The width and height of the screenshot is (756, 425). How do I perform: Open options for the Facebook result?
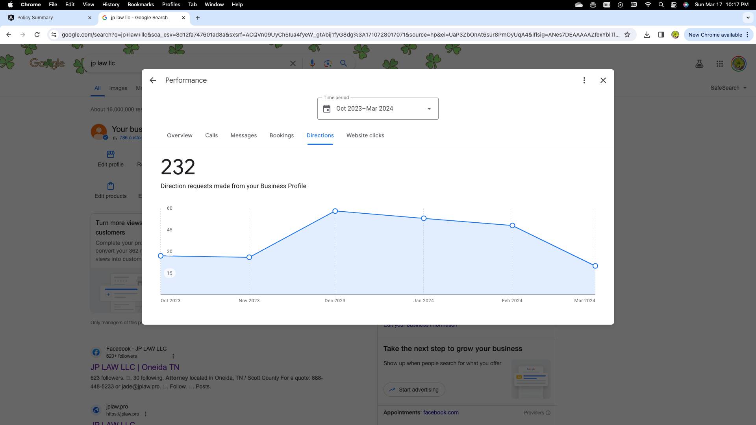pyautogui.click(x=173, y=356)
